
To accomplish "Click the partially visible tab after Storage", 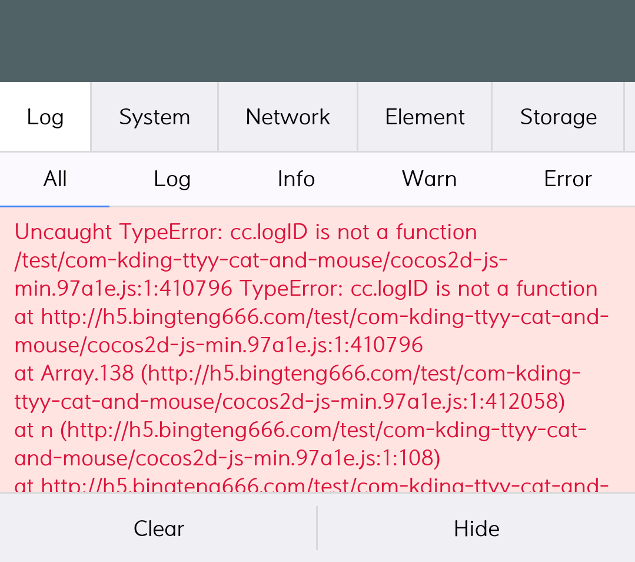I will click(x=630, y=117).
